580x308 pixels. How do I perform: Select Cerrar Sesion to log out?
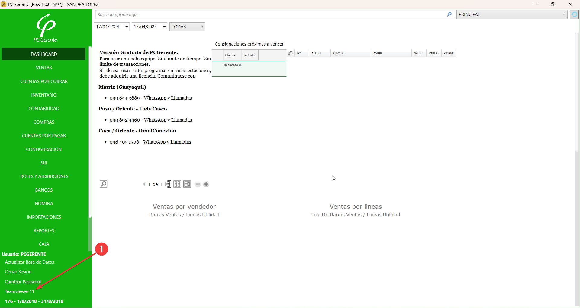(18, 271)
